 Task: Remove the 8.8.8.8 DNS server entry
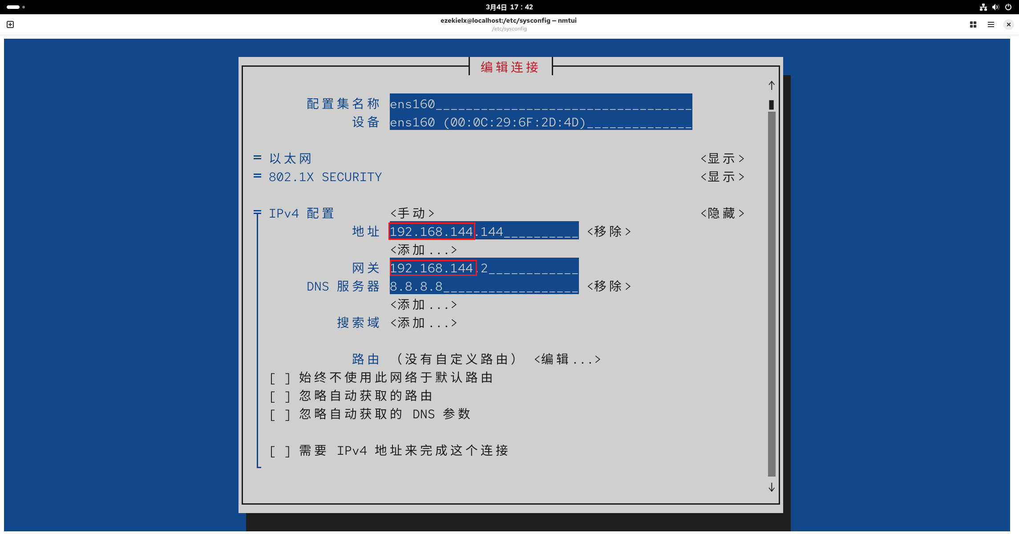[x=609, y=286]
